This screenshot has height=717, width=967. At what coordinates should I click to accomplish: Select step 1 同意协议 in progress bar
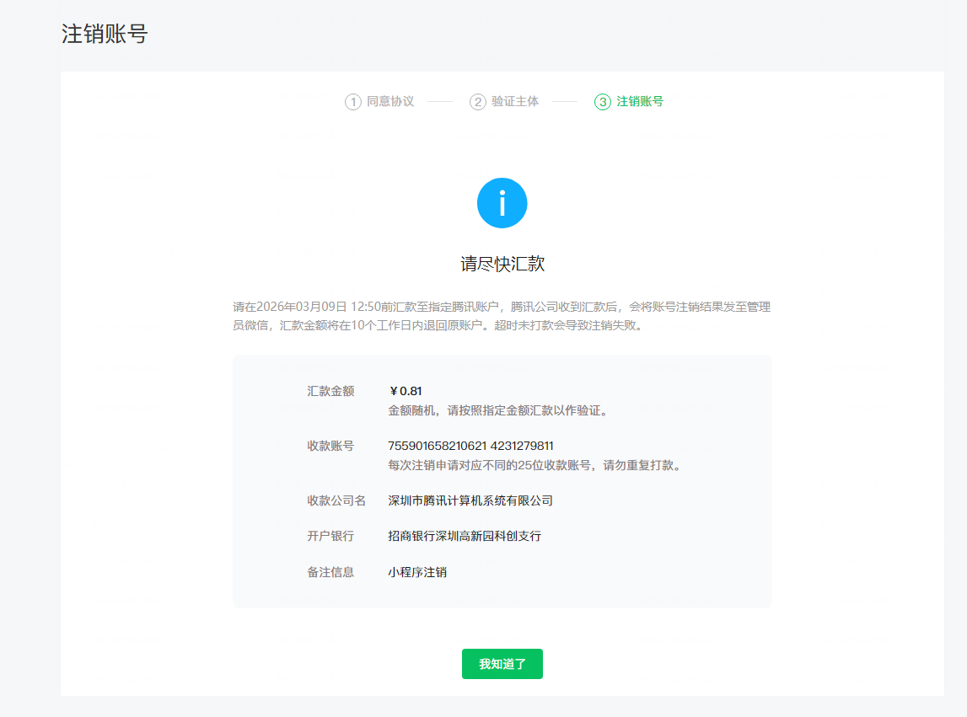(379, 102)
